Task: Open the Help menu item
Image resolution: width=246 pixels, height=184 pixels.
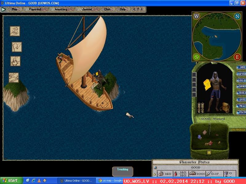Action: [x=123, y=9]
